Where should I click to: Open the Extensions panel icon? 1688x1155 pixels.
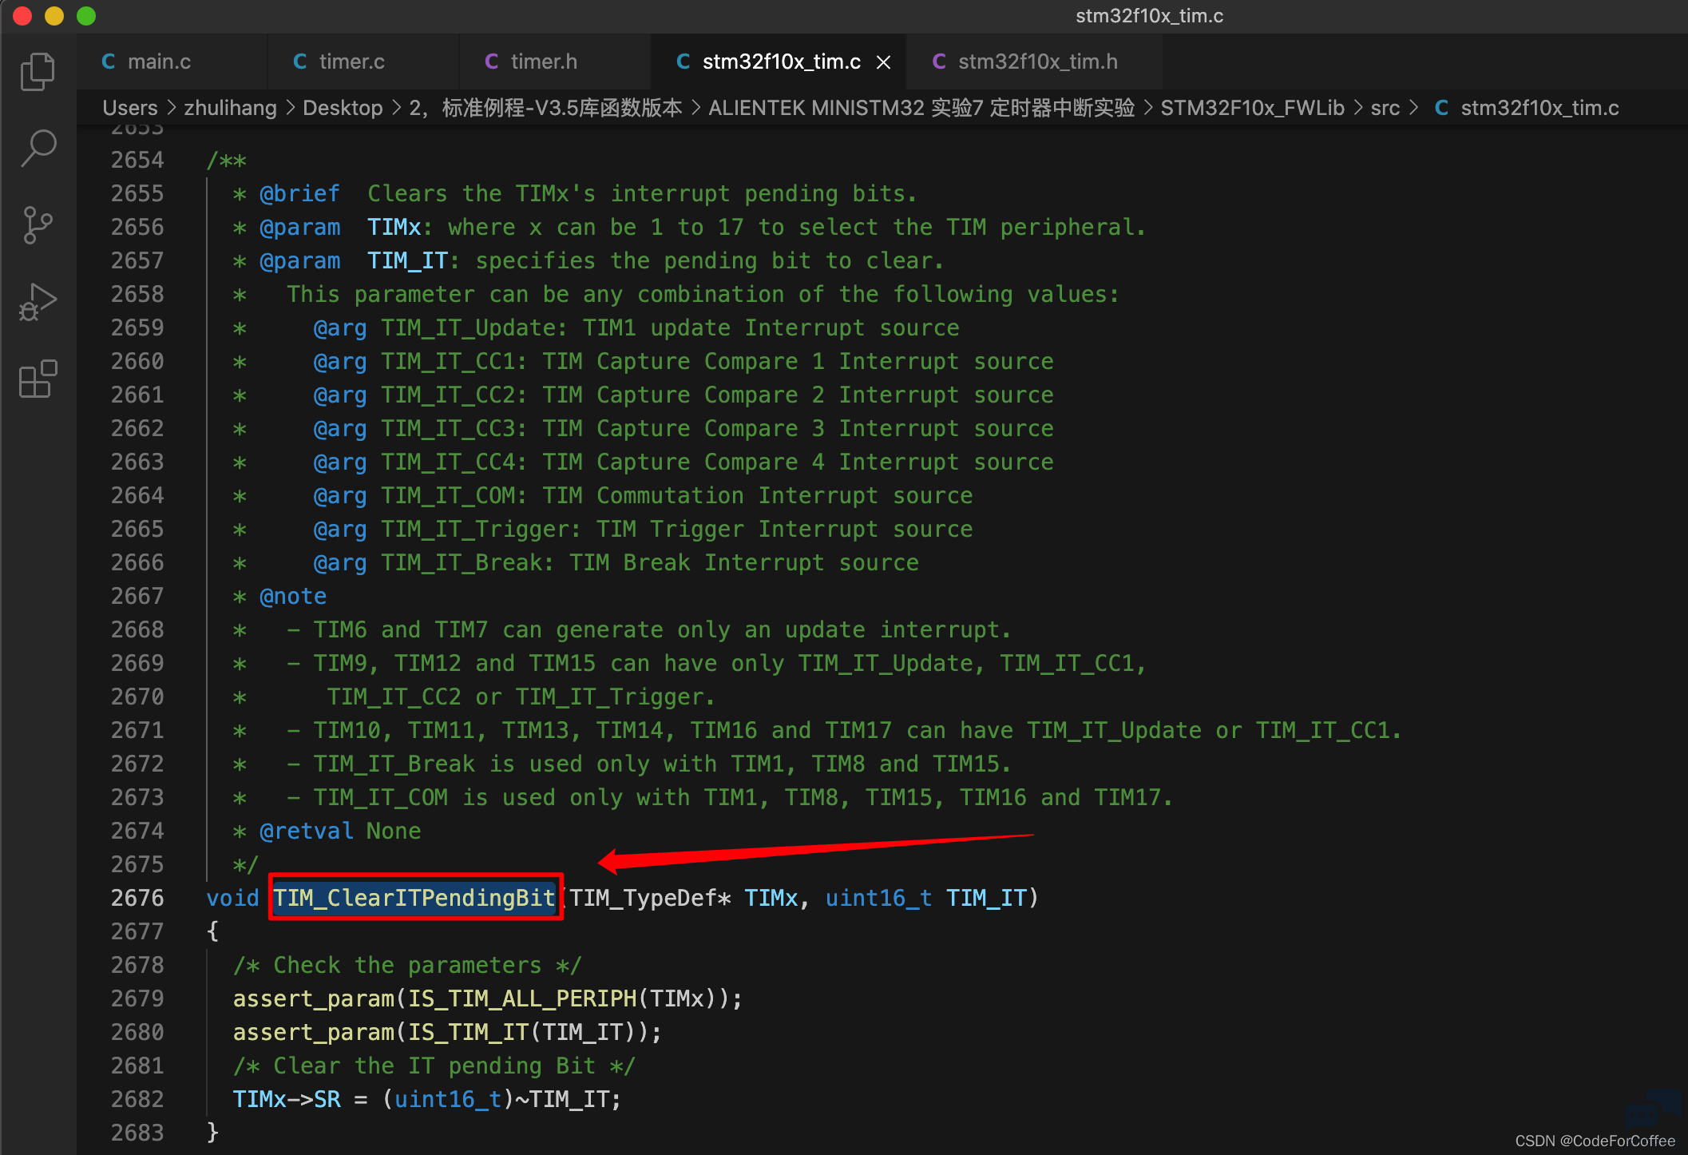pos(38,379)
